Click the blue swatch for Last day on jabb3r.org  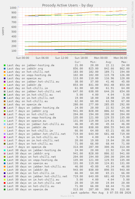click(5, 69)
